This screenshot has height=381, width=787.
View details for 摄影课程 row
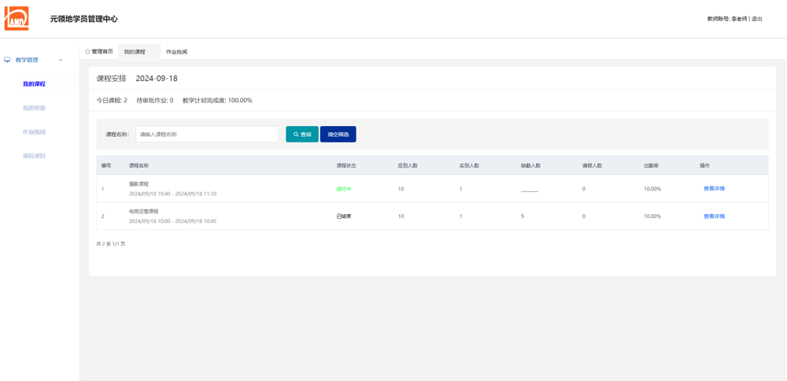coord(714,189)
